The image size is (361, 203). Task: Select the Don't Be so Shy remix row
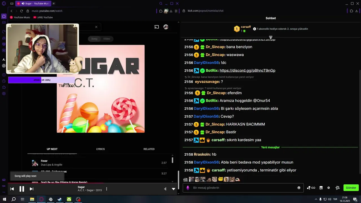point(99,182)
